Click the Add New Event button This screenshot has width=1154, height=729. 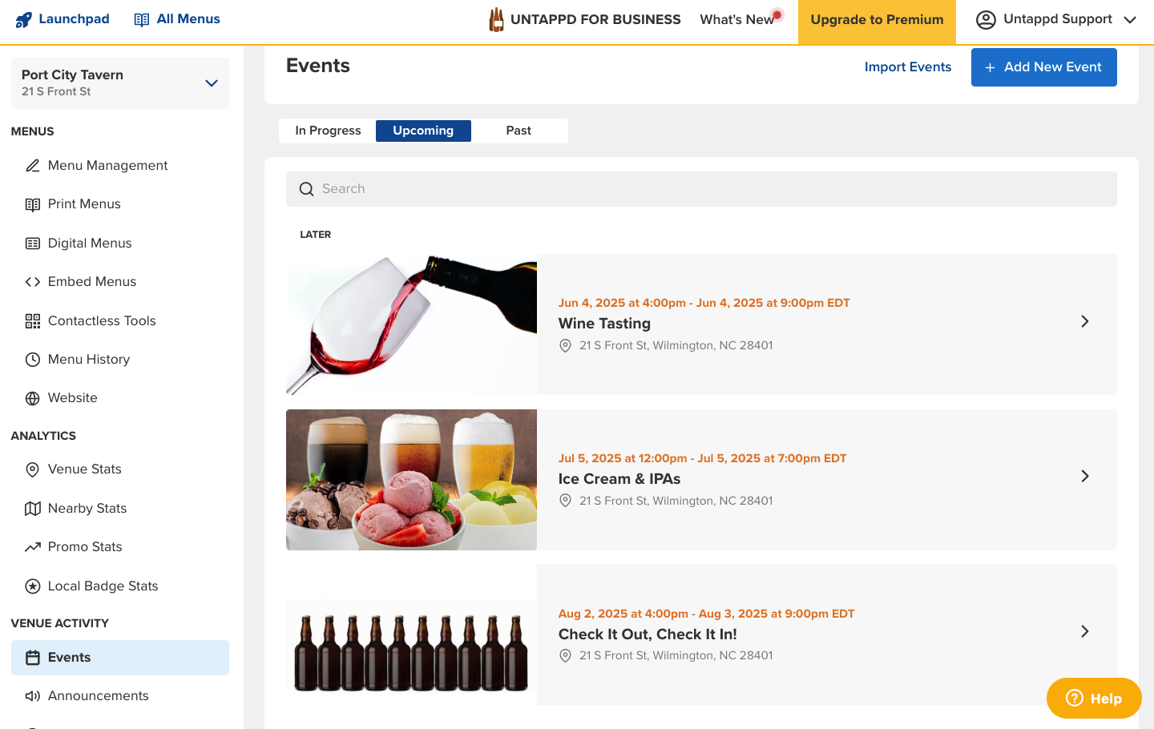pyautogui.click(x=1043, y=67)
